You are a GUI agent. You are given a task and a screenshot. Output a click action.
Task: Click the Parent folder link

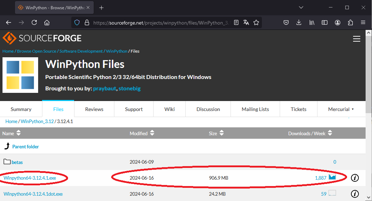tap(26, 147)
